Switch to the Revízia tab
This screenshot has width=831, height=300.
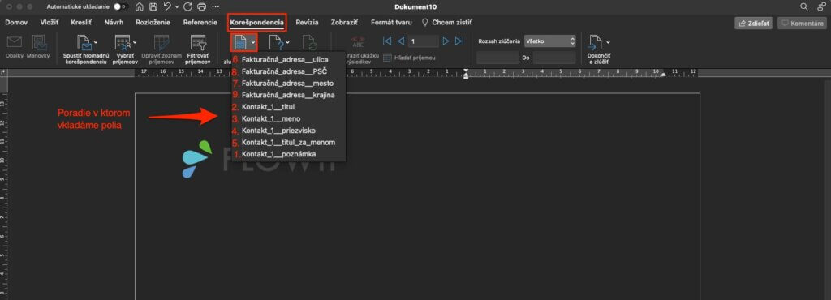pos(308,22)
